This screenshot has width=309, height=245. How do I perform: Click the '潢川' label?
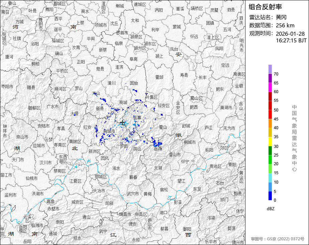pyautogui.click(x=112, y=83)
